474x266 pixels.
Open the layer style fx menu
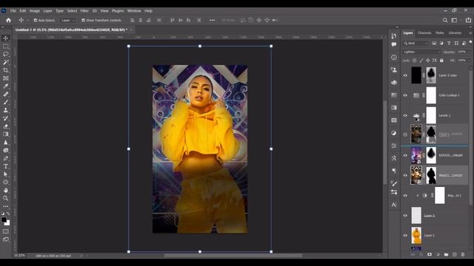point(421,254)
